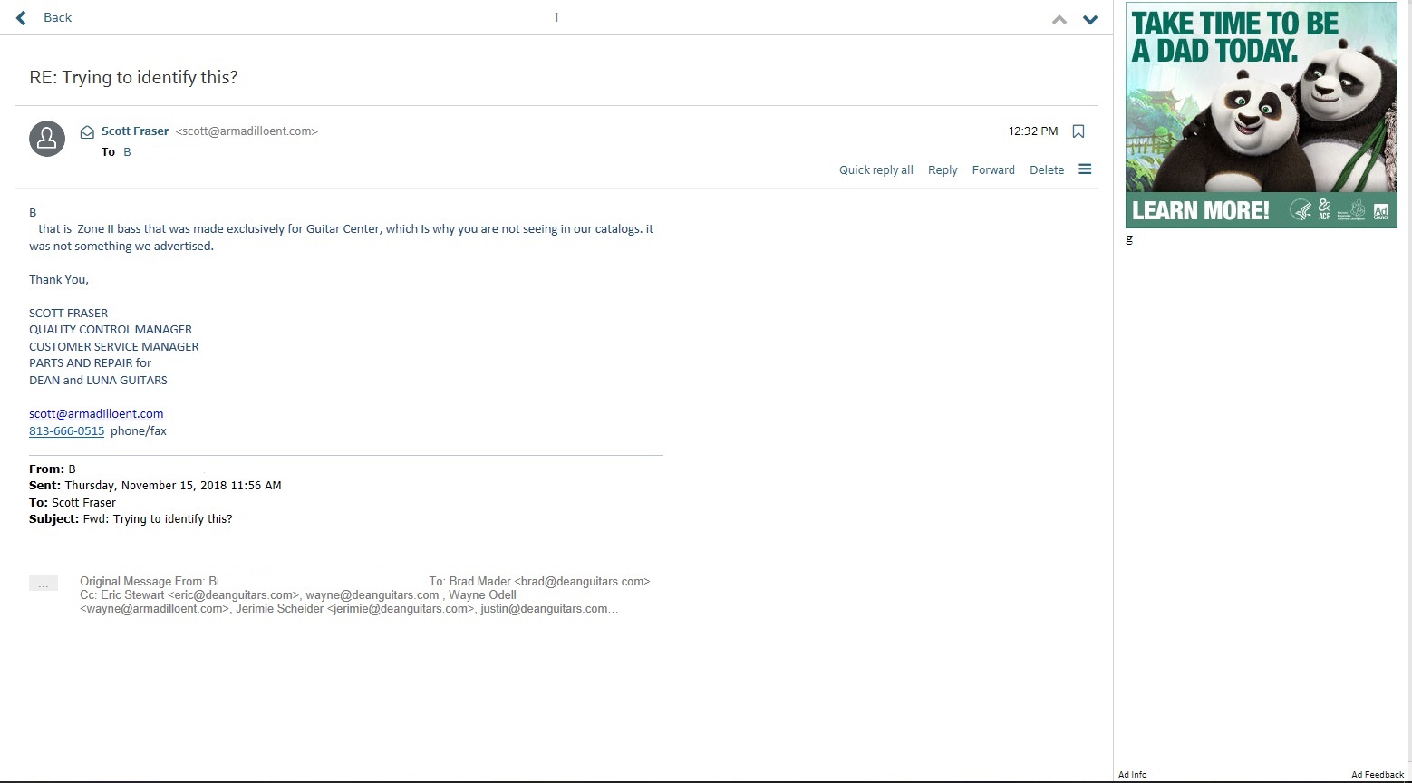The image size is (1412, 783).
Task: Click the ACF logo on ad banner
Action: click(1325, 210)
